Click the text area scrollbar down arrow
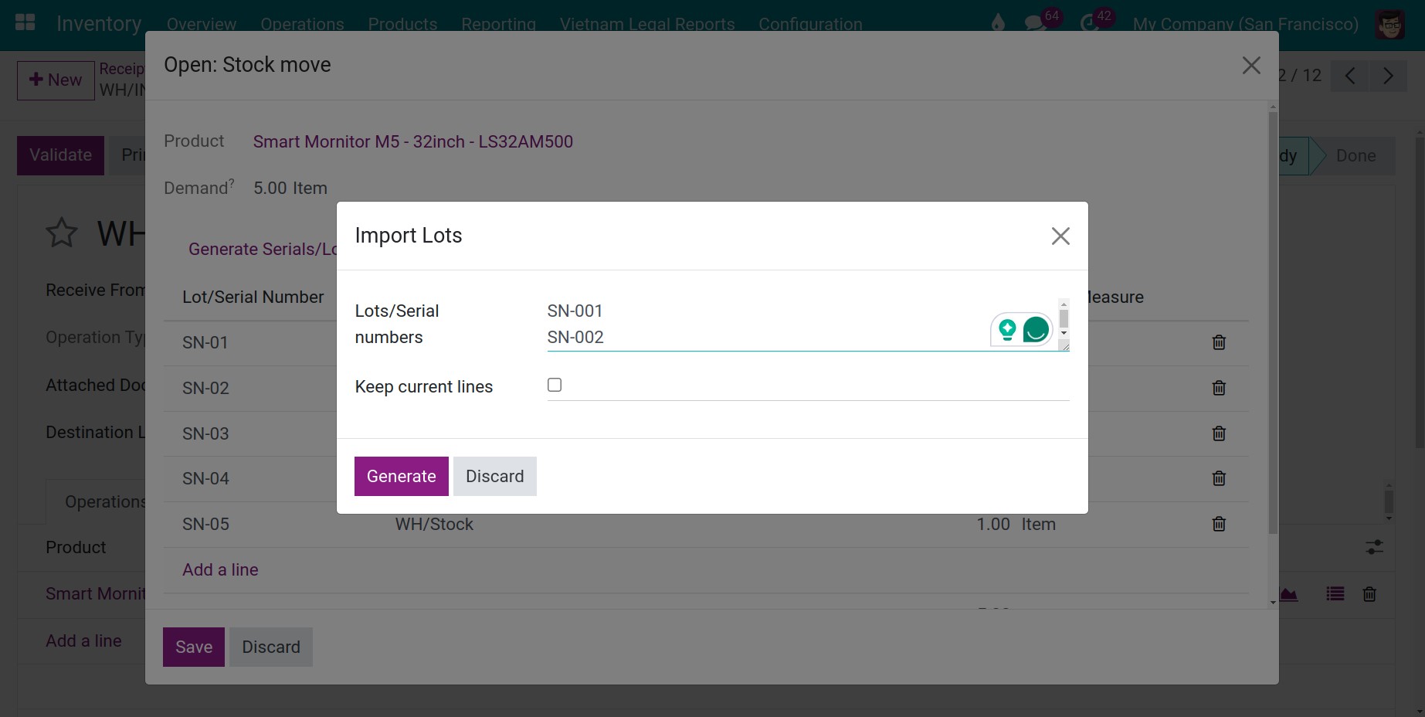 [1064, 333]
